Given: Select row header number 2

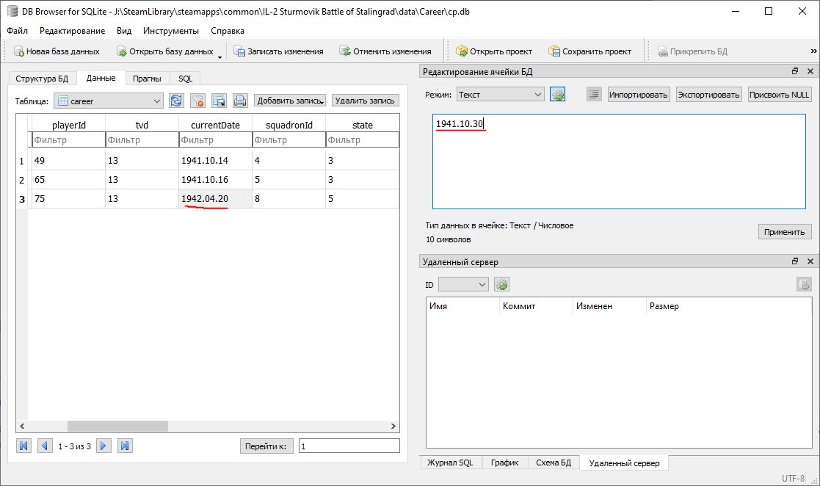Looking at the screenshot, I should click(21, 180).
